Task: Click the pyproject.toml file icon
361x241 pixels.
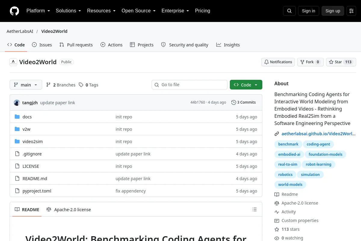Action: point(17,191)
